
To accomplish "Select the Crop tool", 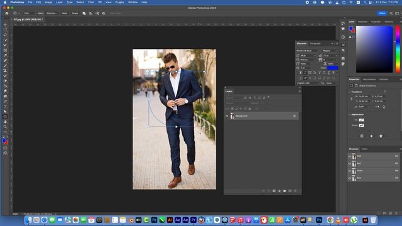I will tap(6, 45).
